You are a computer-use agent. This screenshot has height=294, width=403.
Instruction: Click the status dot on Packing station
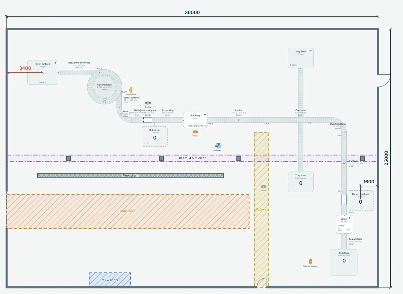click(x=205, y=114)
